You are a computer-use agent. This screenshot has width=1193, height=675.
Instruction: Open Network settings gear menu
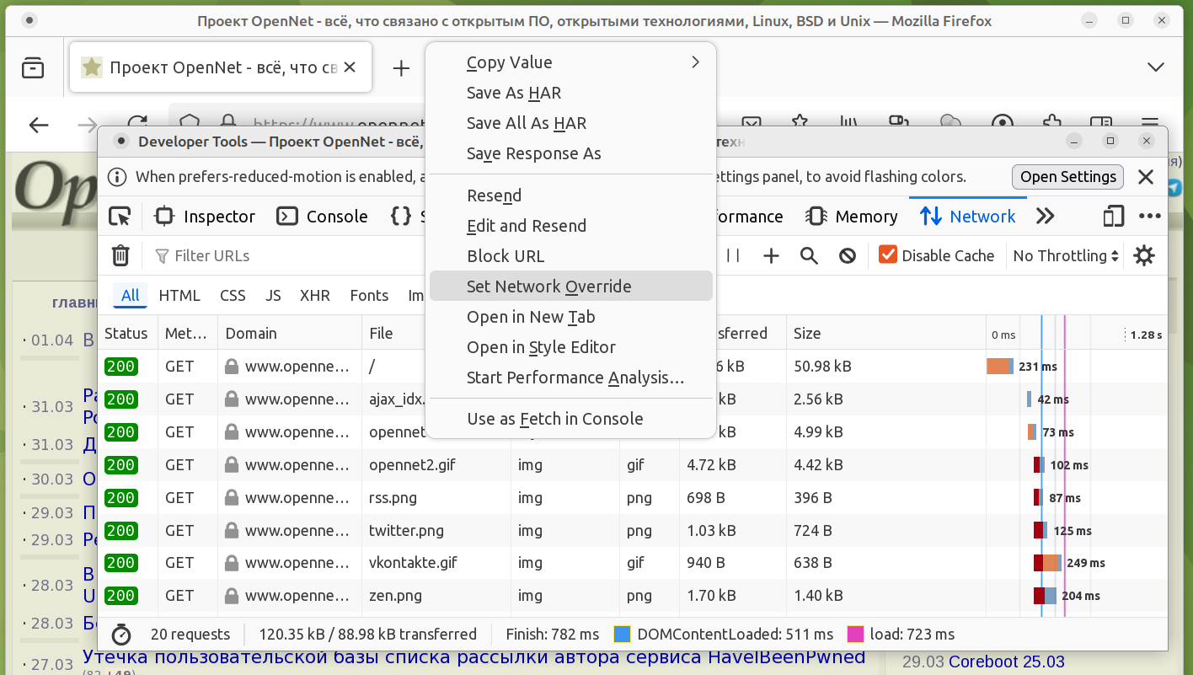tap(1143, 255)
